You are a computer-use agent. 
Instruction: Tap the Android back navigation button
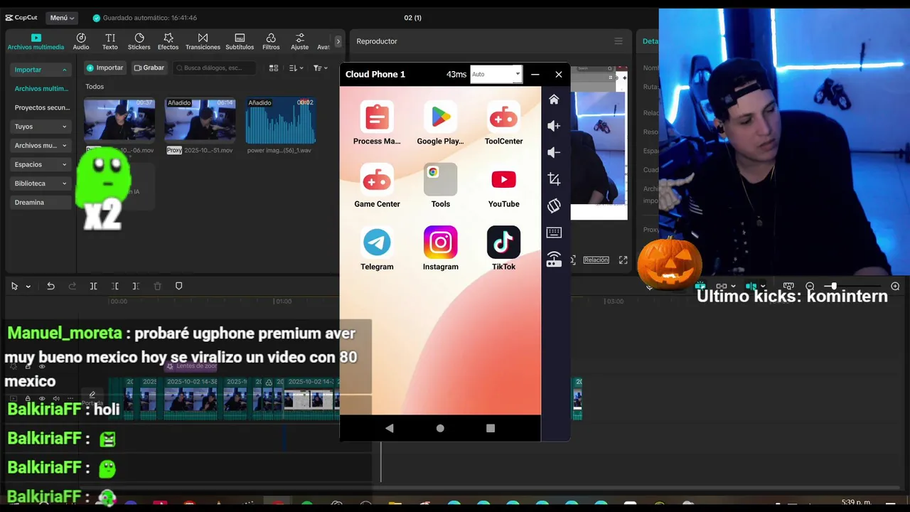point(389,428)
